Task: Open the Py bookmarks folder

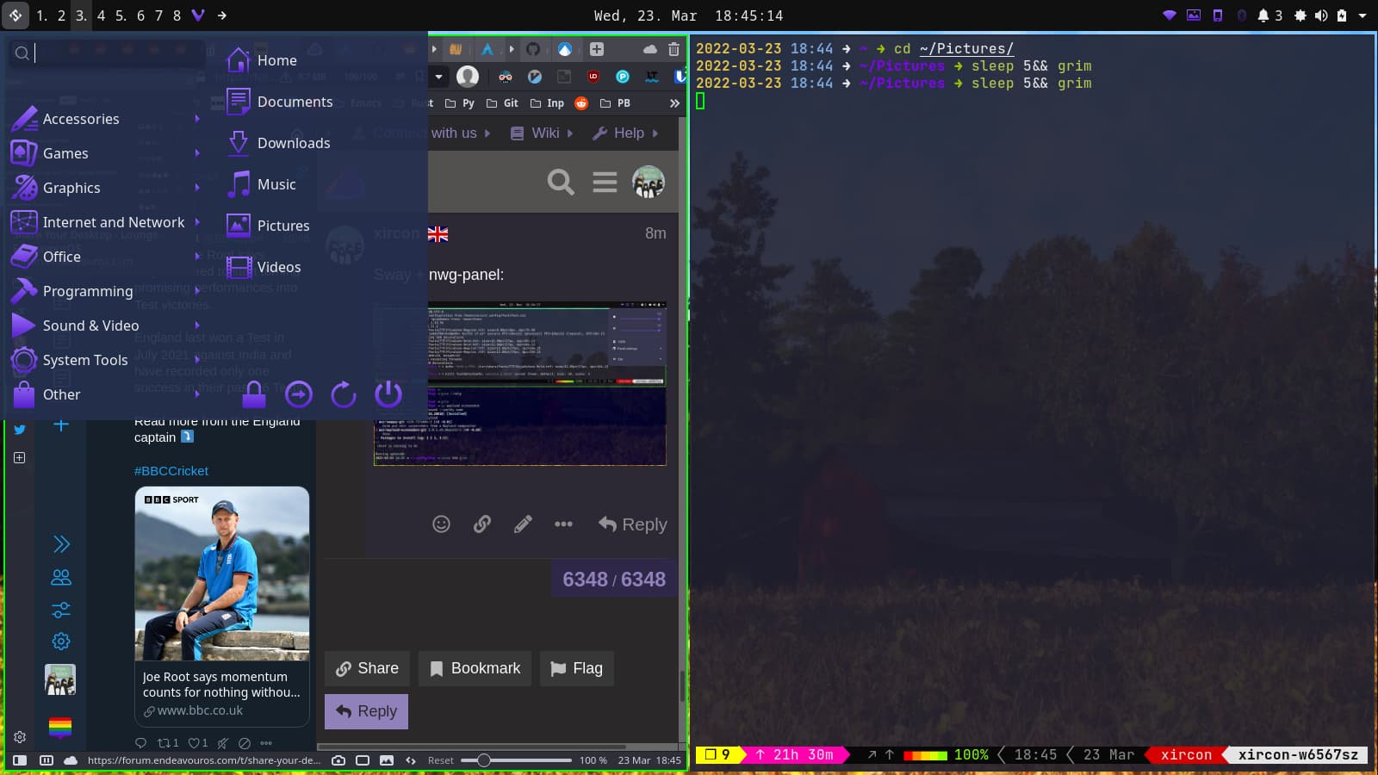Action: coord(460,103)
